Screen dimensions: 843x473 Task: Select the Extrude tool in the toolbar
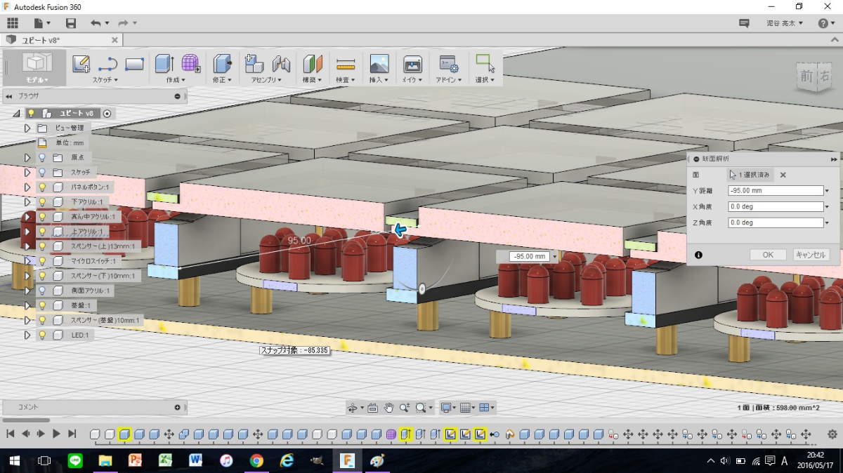click(x=164, y=64)
